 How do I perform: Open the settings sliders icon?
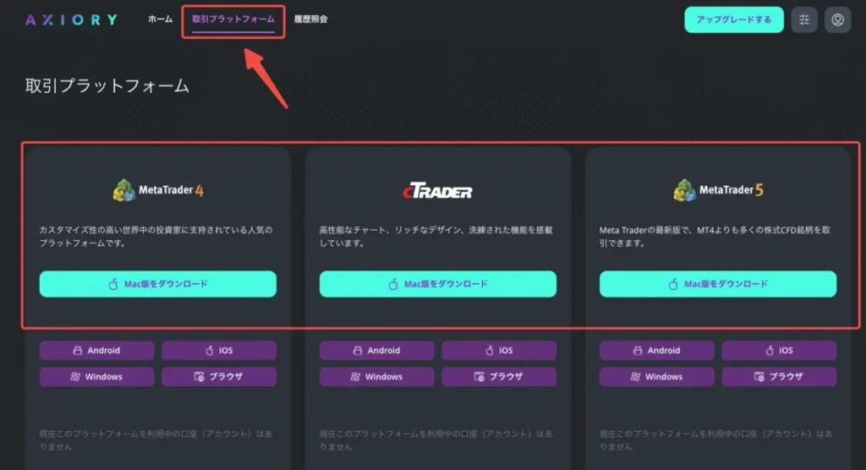click(804, 20)
